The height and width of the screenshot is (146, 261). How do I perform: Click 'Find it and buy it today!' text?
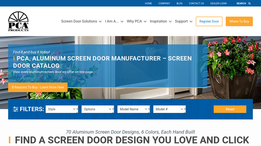point(31,52)
